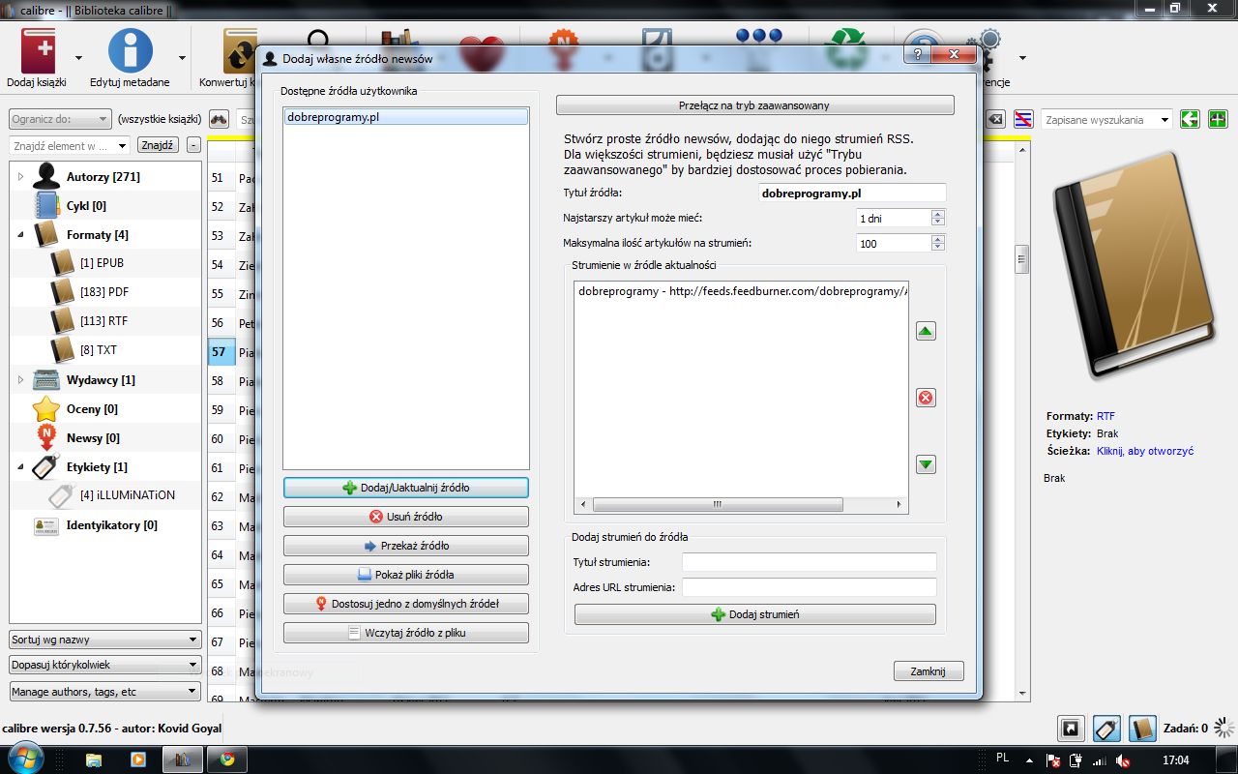Click the Wczytaj źródło z pliku button
The height and width of the screenshot is (774, 1238).
406,633
